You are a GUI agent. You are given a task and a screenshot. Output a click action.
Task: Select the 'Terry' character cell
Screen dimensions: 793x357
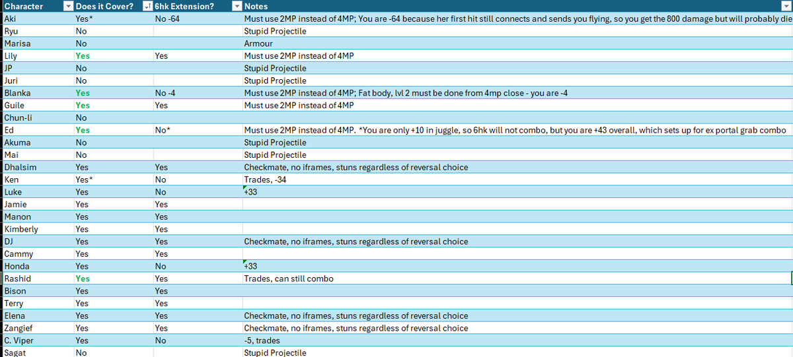click(x=37, y=304)
